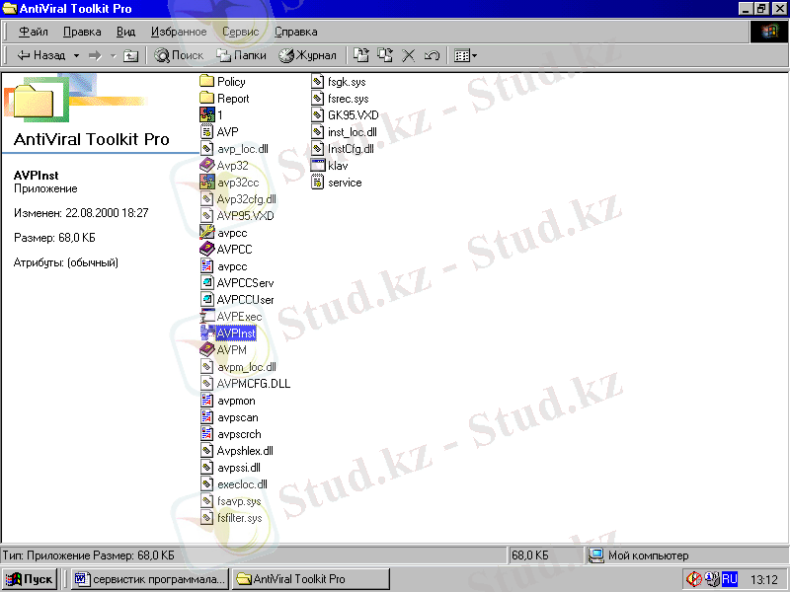Expand the forward history dropdown arrow
Image resolution: width=790 pixels, height=592 pixels.
pyautogui.click(x=114, y=55)
